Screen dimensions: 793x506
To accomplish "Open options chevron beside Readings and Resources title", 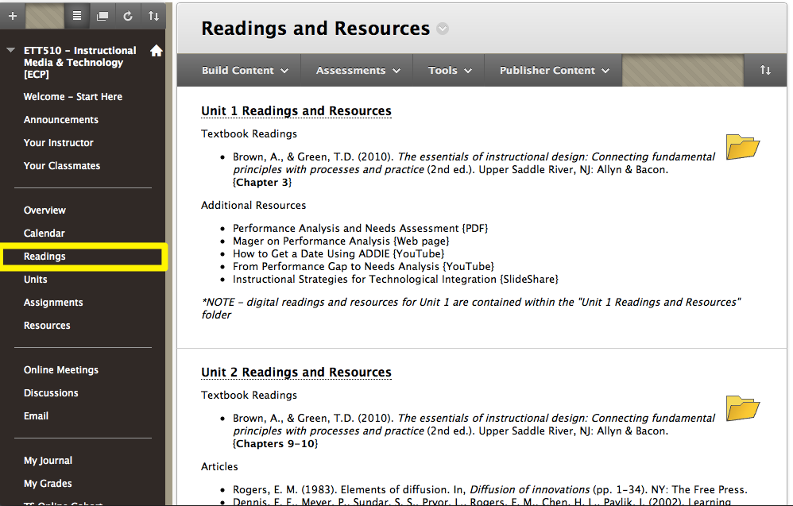I will (x=443, y=29).
